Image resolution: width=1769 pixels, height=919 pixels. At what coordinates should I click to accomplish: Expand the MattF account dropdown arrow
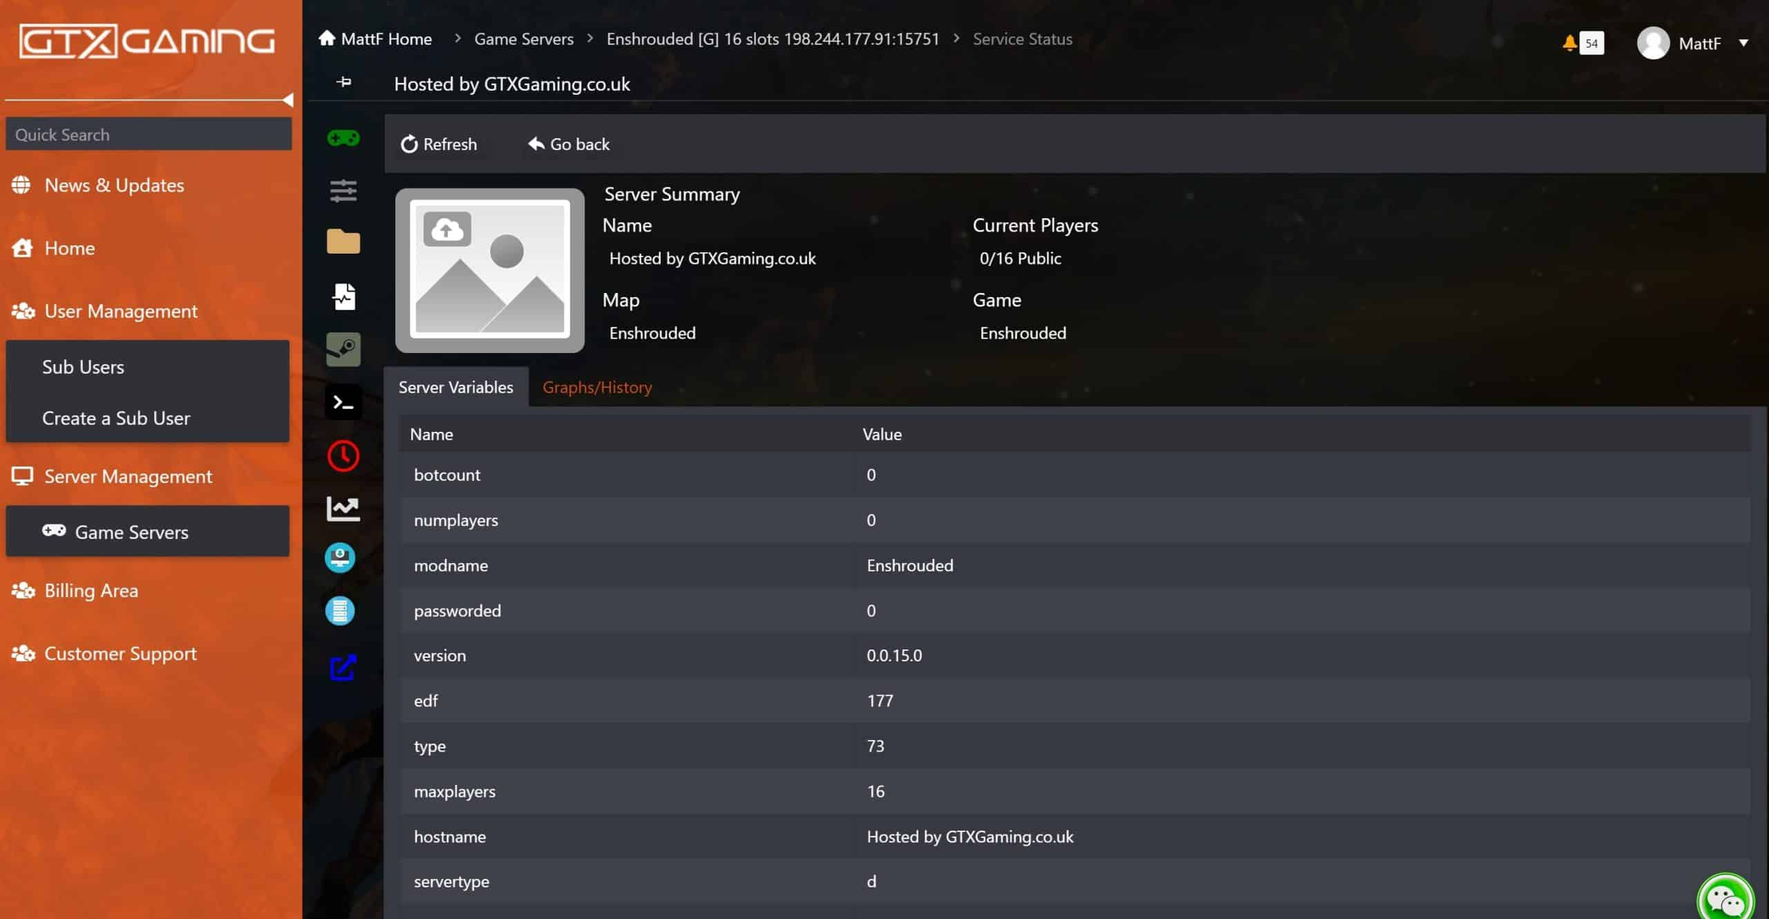[x=1746, y=43]
